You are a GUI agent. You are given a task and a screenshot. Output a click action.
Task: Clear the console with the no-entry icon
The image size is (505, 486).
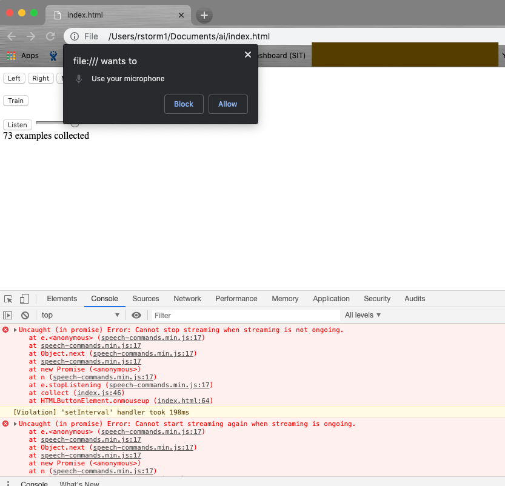(25, 315)
